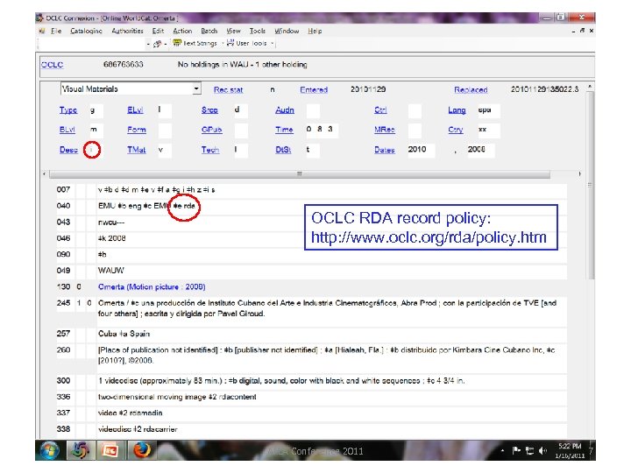Click the GPub fixed field link

tap(212, 130)
